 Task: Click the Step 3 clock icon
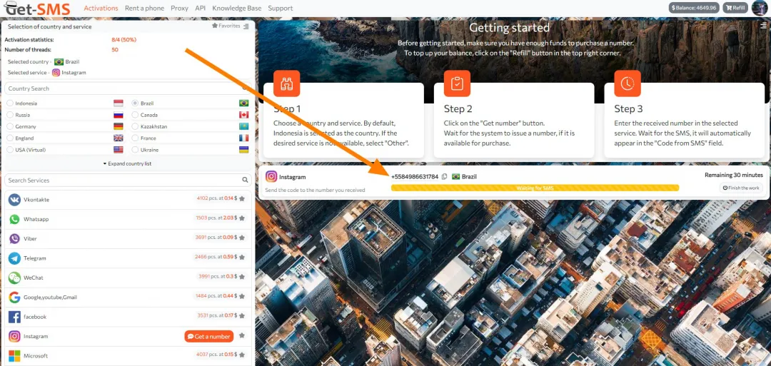coord(628,83)
